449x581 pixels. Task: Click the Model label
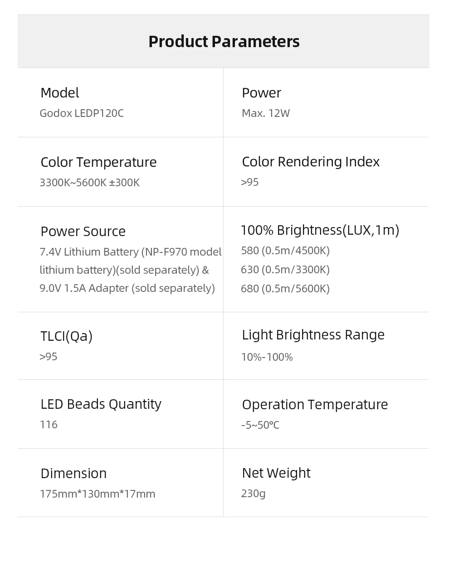click(59, 93)
